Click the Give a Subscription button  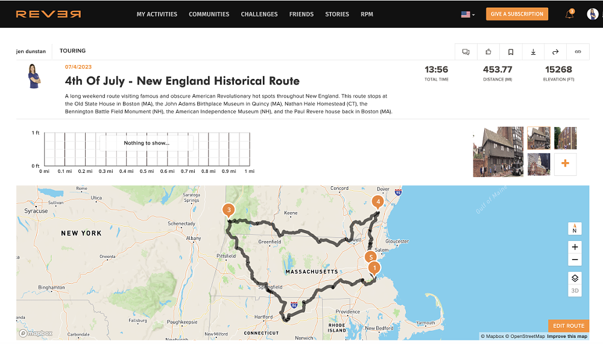(517, 14)
